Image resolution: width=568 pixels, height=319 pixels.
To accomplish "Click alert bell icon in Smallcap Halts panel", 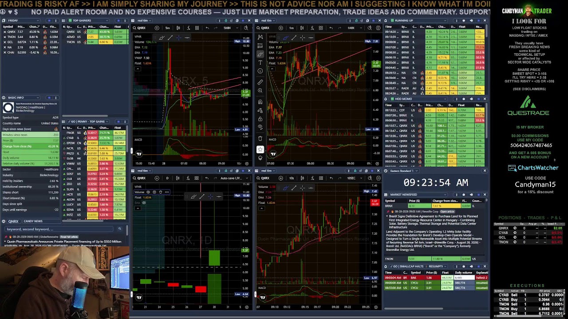I will (x=386, y=267).
